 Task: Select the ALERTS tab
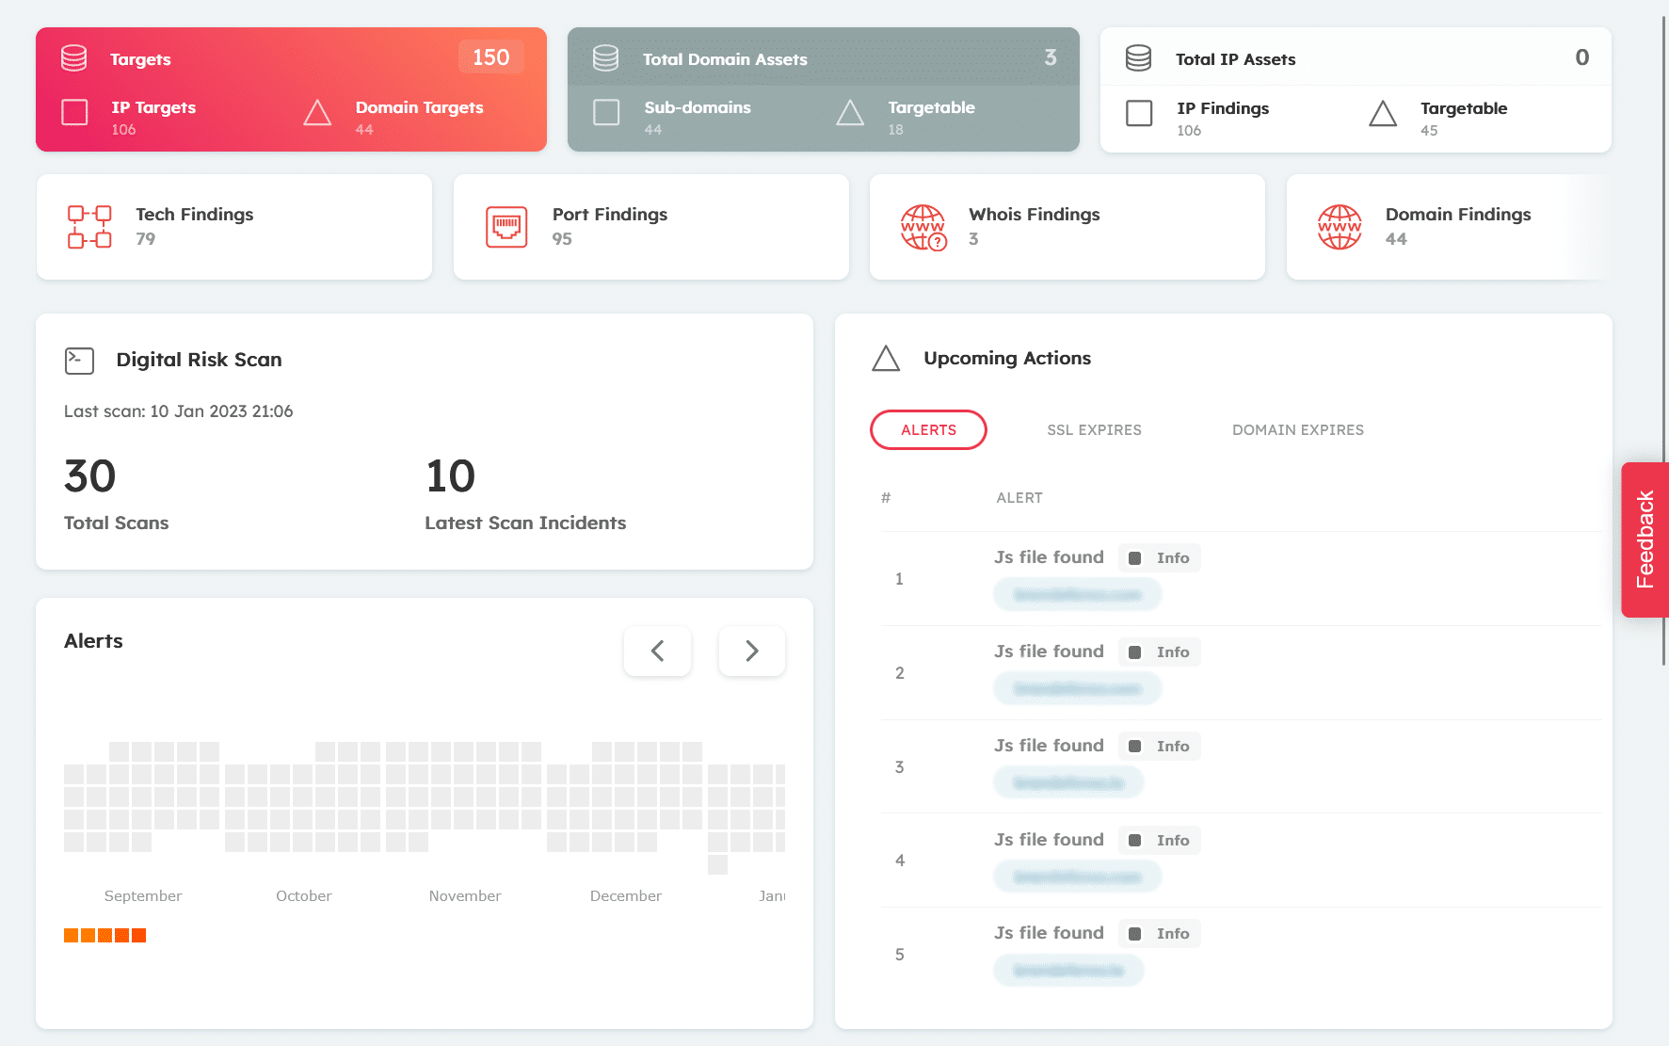click(x=928, y=429)
